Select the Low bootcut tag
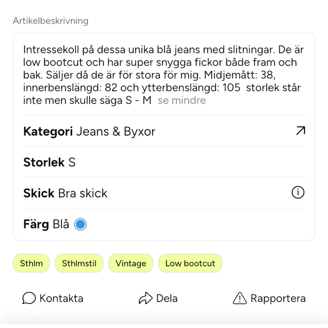This screenshot has width=328, height=328. point(190,263)
